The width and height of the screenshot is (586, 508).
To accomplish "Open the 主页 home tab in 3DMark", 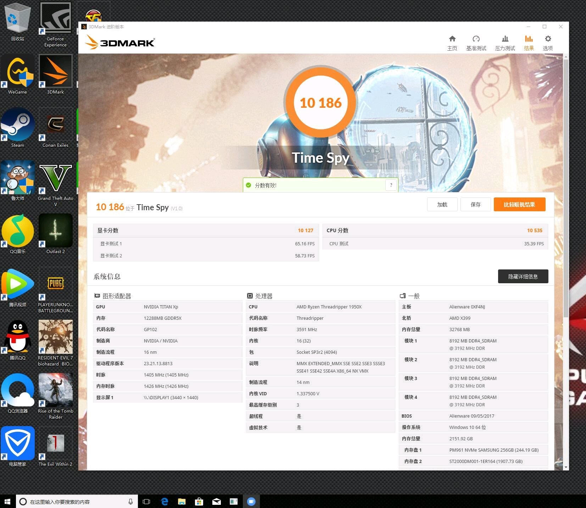I will click(x=452, y=43).
